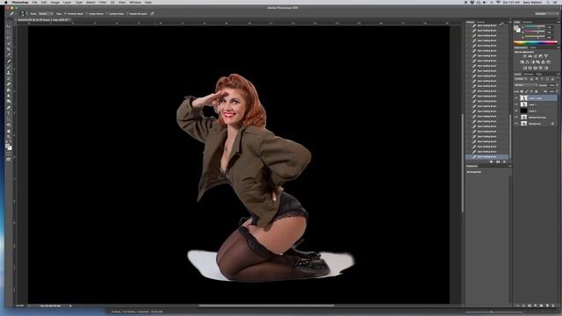
Task: Switch to the Swatches panel tab
Action: coord(527,22)
